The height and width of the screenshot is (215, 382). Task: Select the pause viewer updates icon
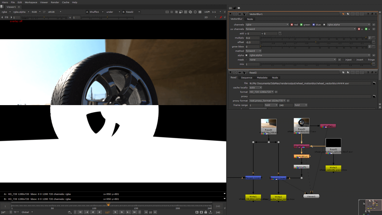(200, 12)
